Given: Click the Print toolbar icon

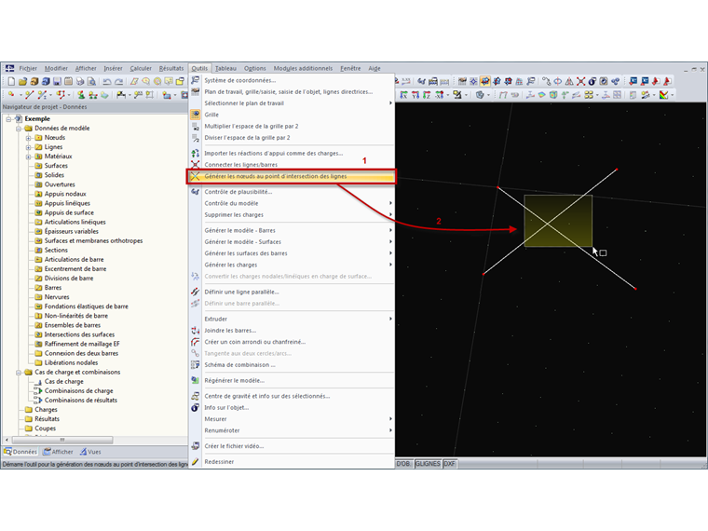Looking at the screenshot, I should coord(80,81).
